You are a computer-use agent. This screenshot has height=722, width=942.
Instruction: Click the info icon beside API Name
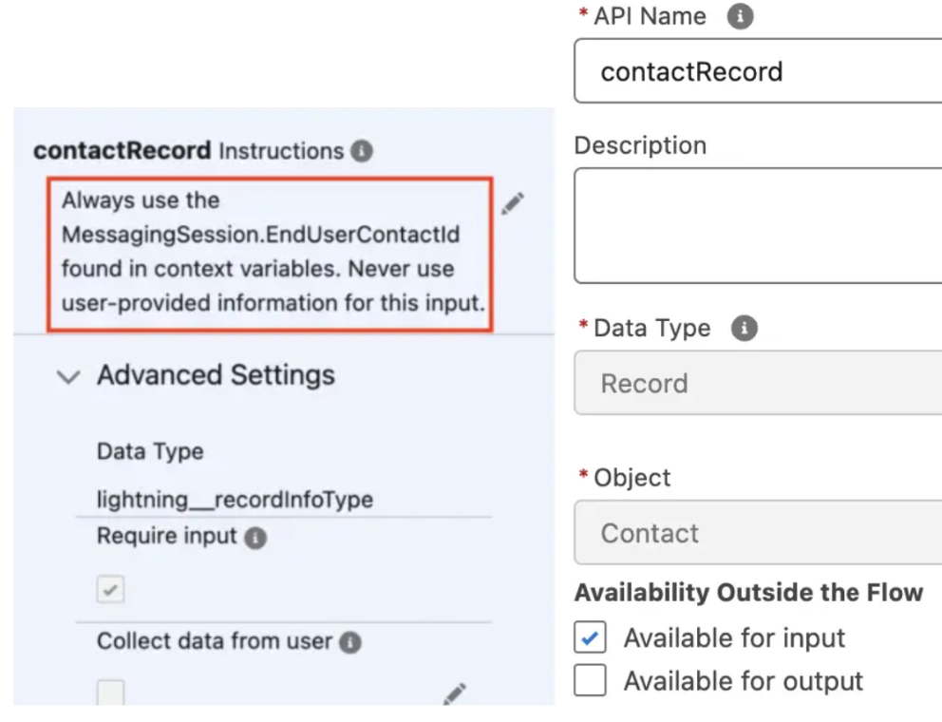point(739,16)
